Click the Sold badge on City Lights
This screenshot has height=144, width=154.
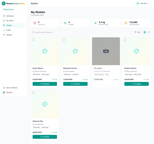pyautogui.click(x=106, y=51)
